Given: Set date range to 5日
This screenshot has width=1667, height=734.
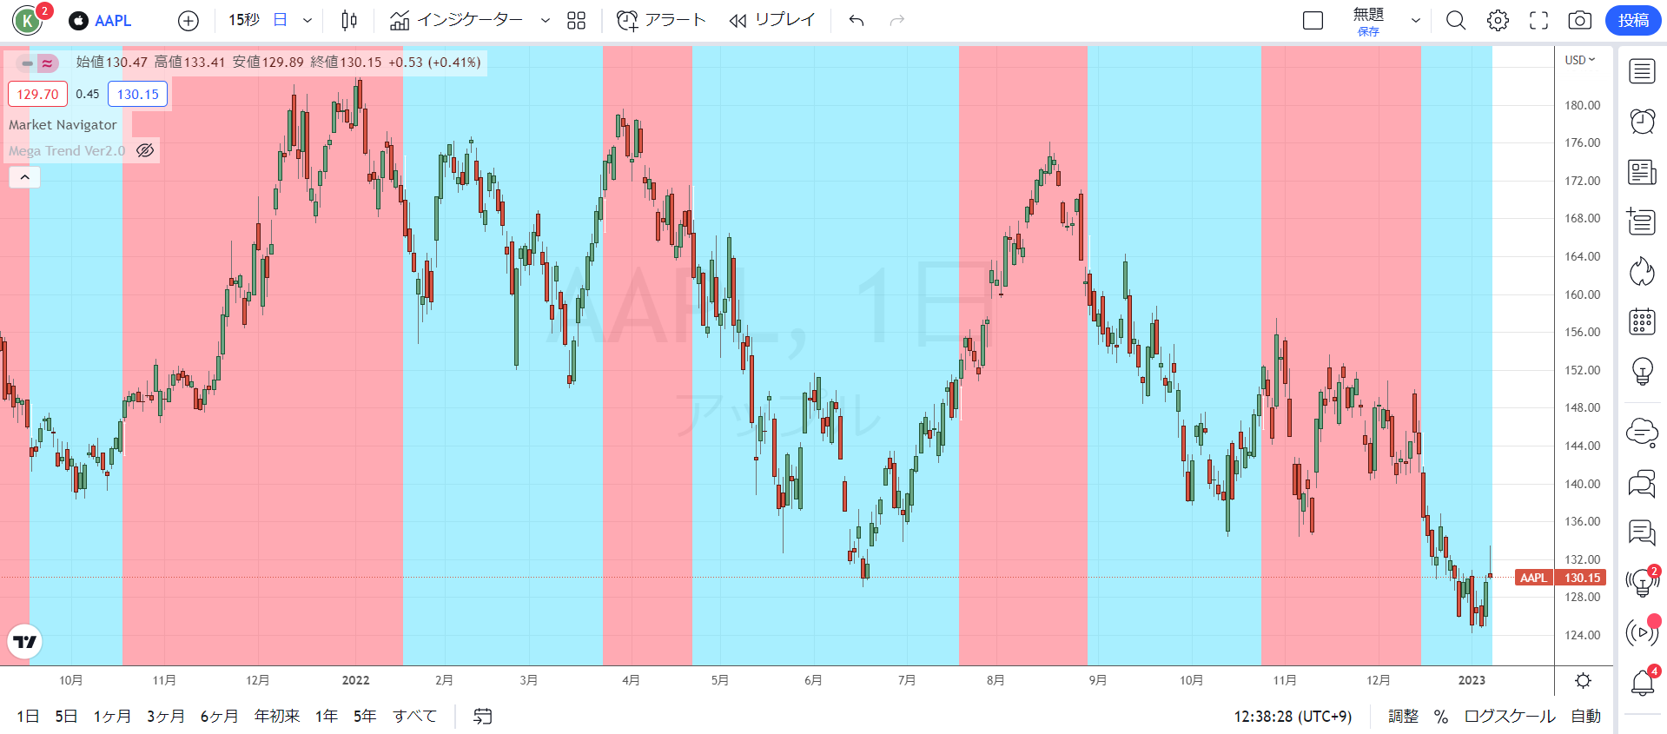Looking at the screenshot, I should pos(66,717).
